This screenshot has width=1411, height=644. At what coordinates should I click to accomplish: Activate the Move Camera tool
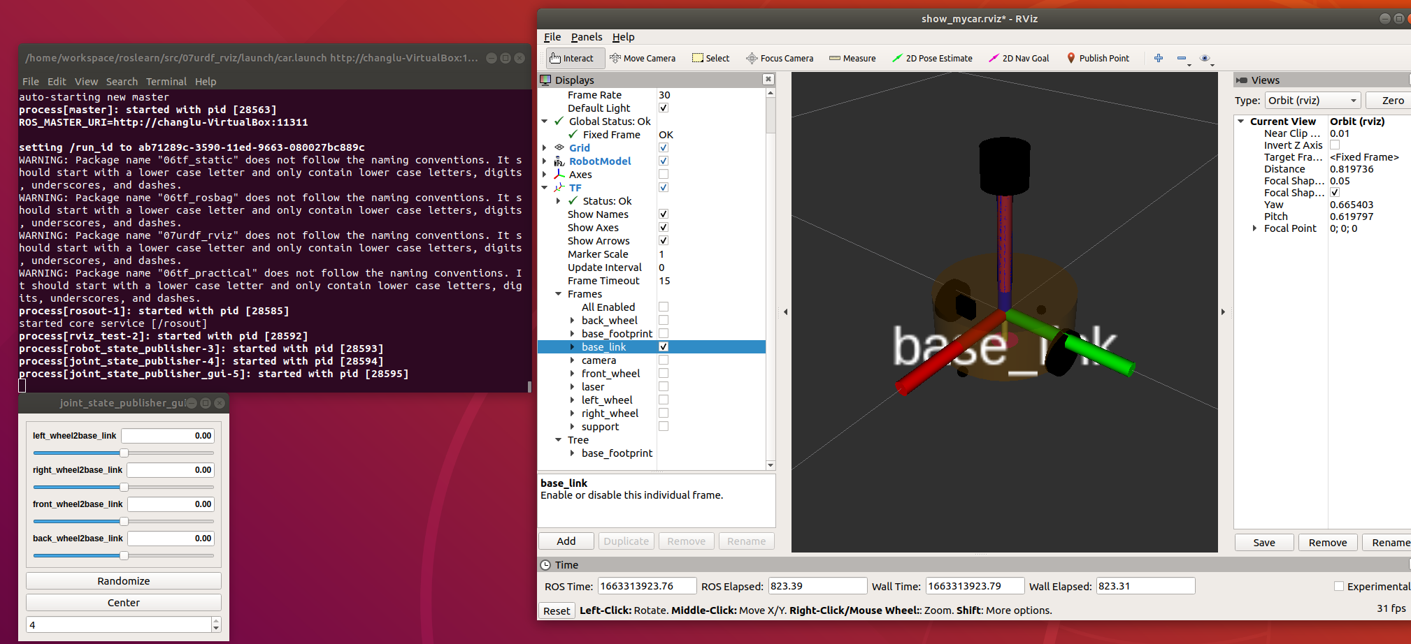[x=643, y=59]
